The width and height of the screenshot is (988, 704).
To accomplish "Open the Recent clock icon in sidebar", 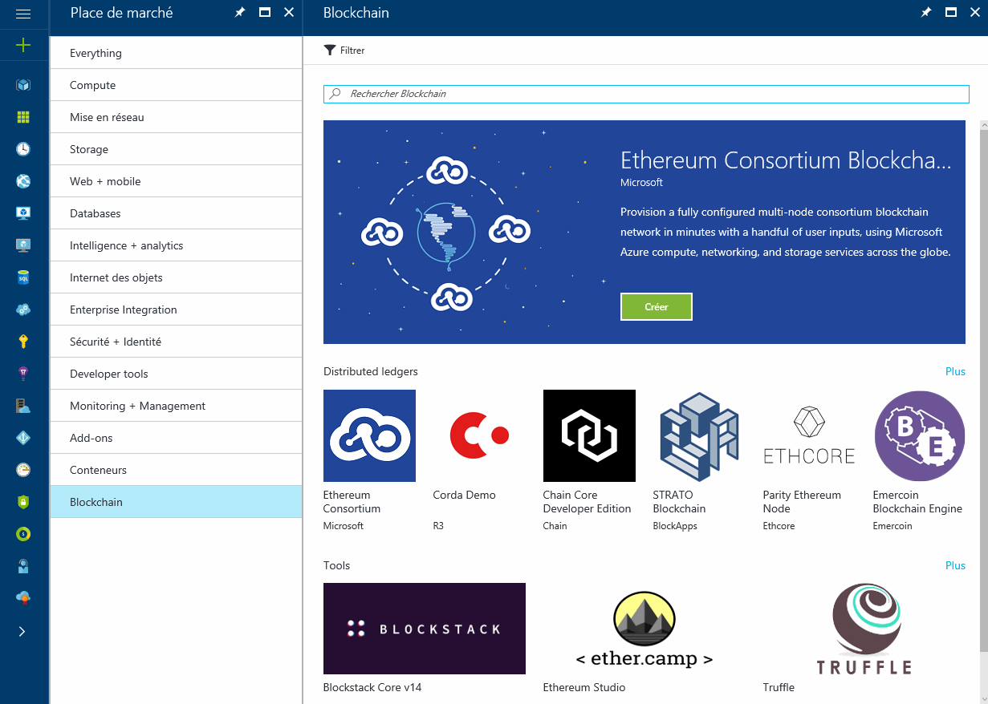I will 22,149.
